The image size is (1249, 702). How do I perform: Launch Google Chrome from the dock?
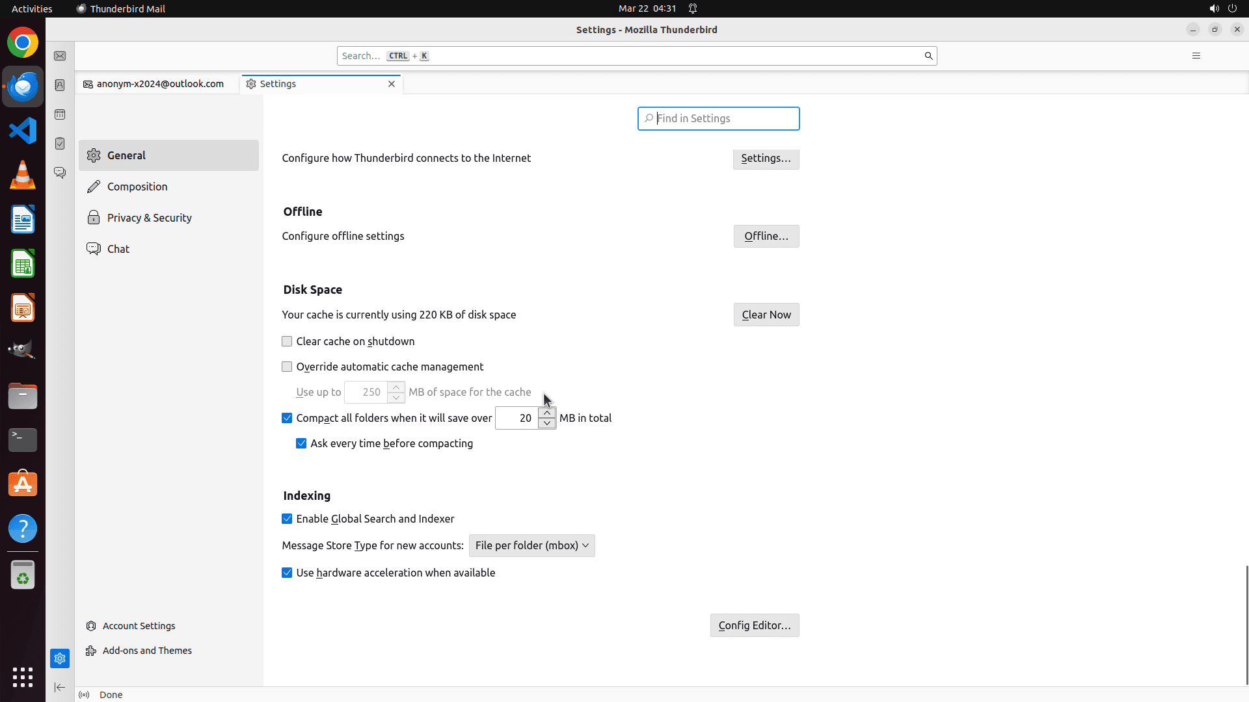23,43
